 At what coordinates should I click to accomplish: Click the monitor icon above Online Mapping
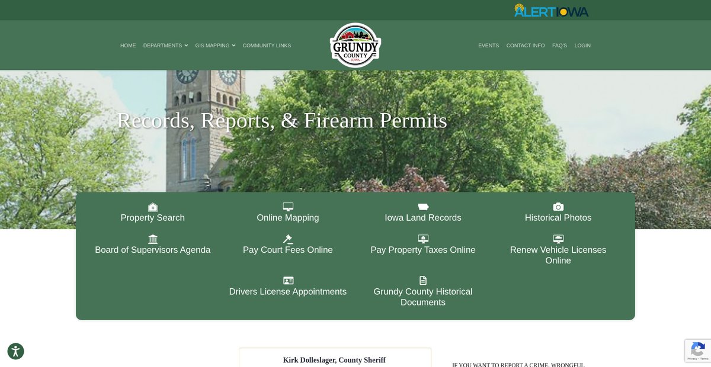click(288, 207)
